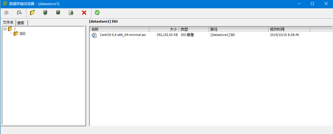Screen dimensions: 333x134
Task: Sort by the 名称 column header
Action: (x=119, y=29)
